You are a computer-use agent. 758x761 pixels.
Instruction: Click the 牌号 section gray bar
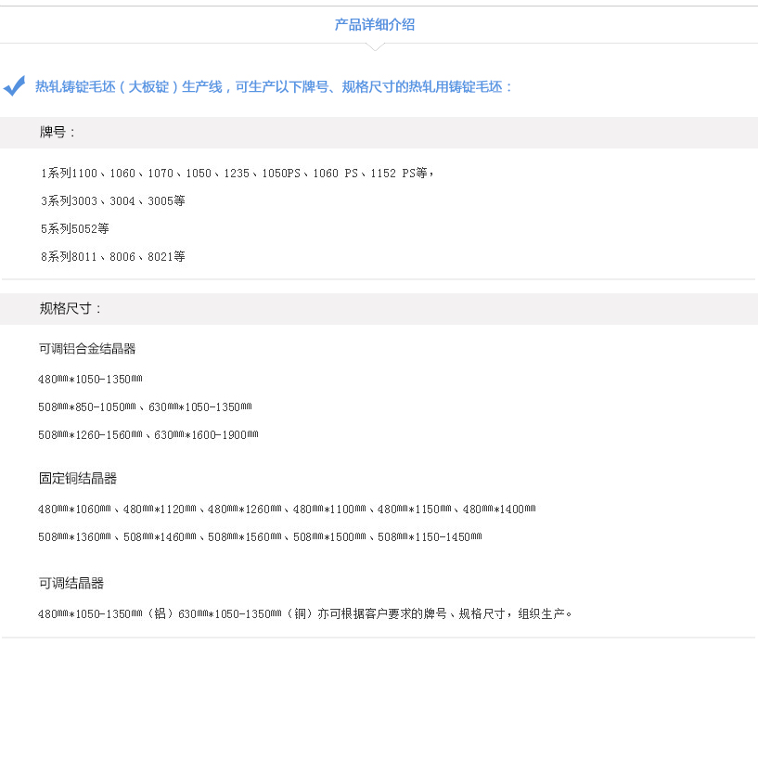(x=379, y=132)
